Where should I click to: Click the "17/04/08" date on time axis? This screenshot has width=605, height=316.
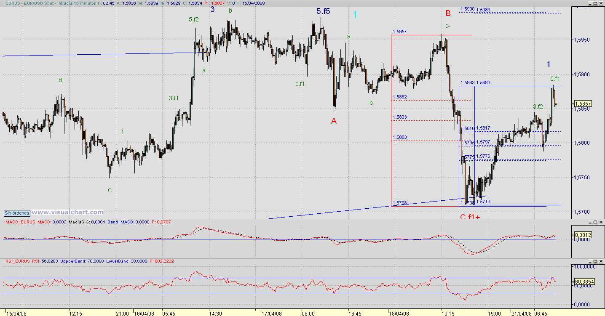271,313
